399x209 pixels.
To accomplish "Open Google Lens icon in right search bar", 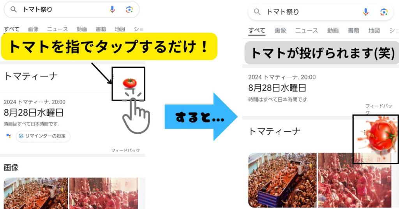I will click(x=384, y=12).
